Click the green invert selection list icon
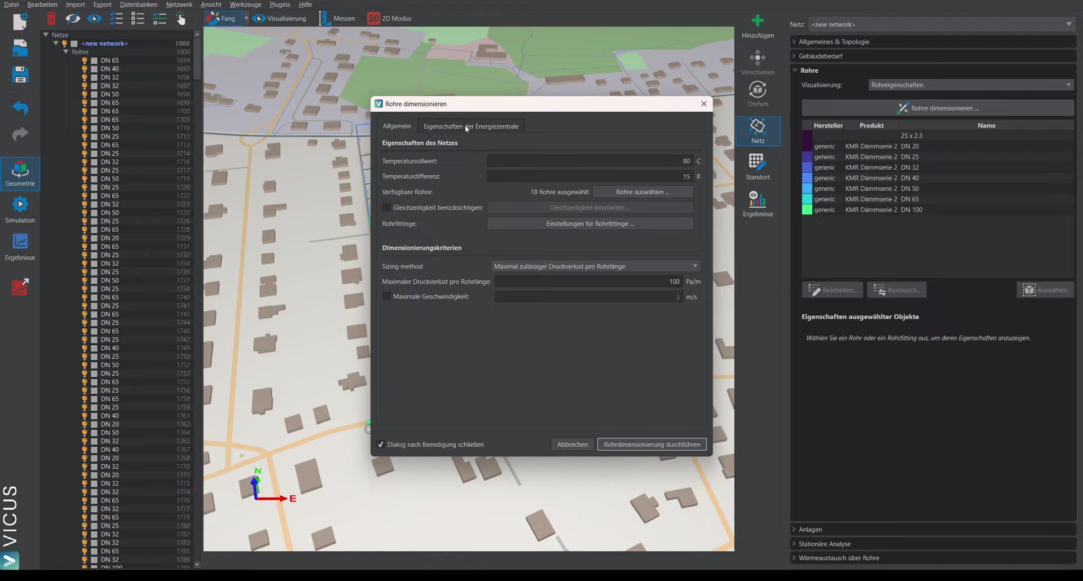This screenshot has width=1083, height=581. click(x=160, y=19)
